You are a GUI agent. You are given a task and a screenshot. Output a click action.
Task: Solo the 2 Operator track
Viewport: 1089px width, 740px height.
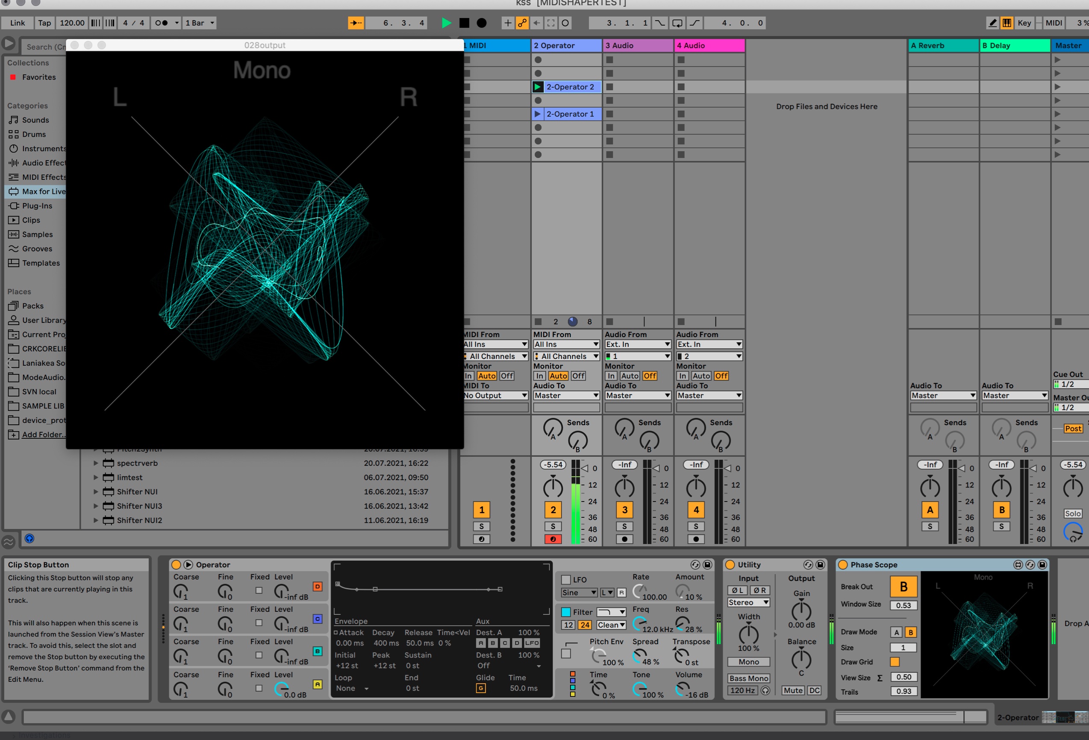[x=553, y=526]
